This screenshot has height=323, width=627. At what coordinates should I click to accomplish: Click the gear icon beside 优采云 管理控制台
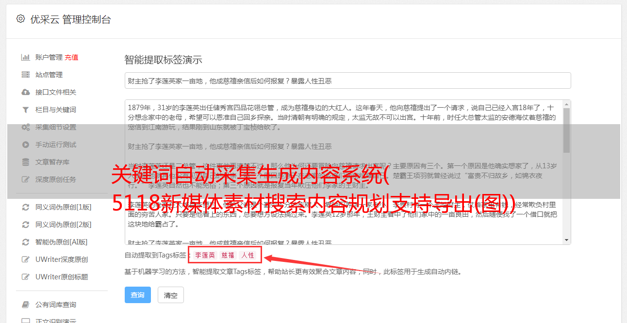pos(20,19)
